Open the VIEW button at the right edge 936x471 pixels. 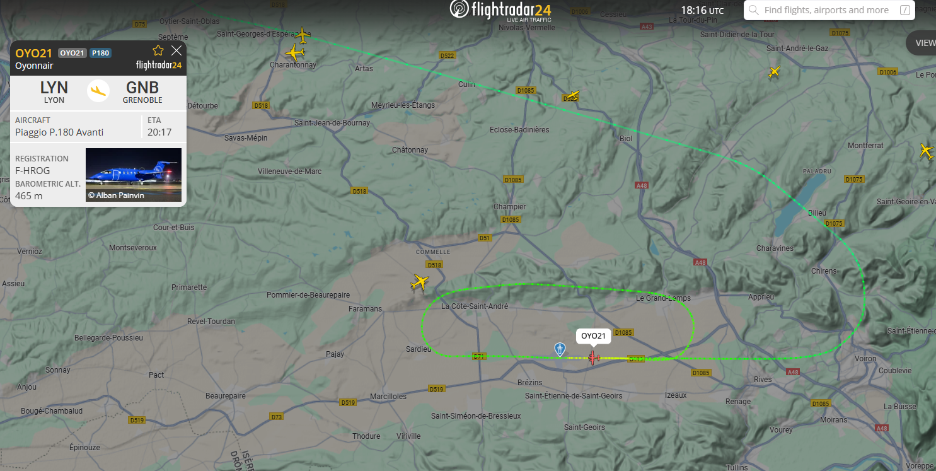coord(922,43)
